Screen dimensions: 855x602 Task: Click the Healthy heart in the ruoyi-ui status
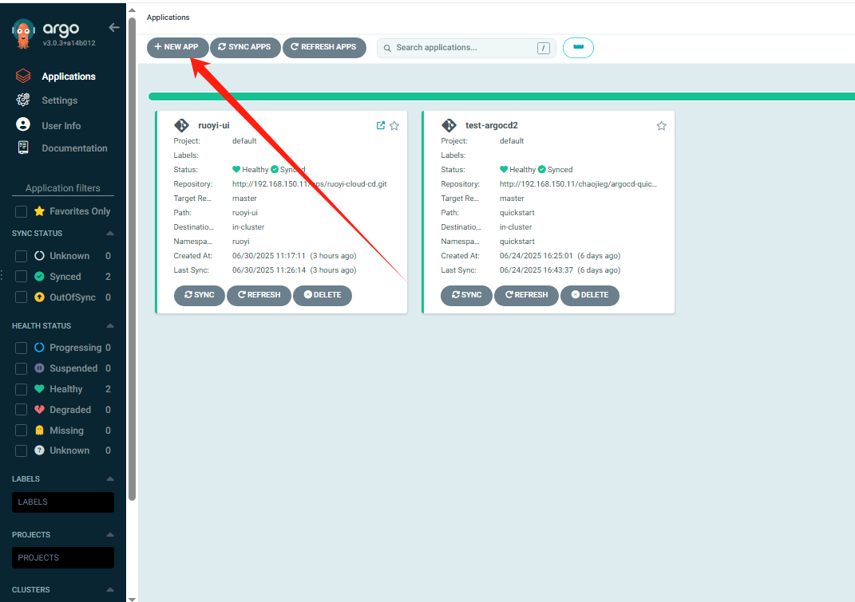pos(236,169)
